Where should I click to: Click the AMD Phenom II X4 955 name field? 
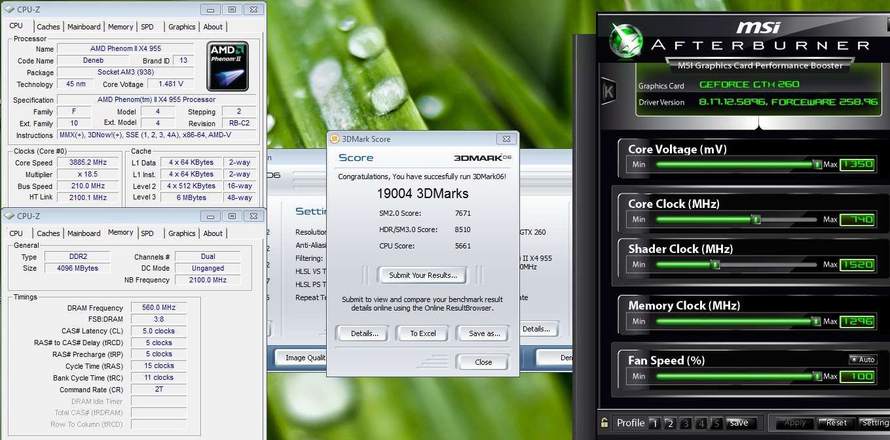point(126,49)
